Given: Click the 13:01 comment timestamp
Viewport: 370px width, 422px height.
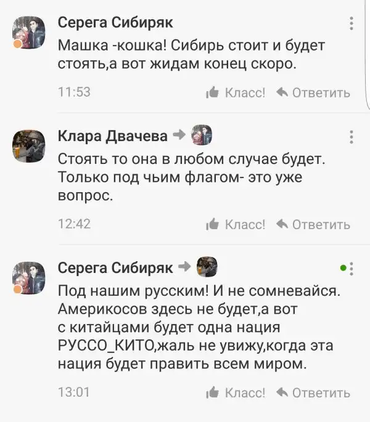Looking at the screenshot, I should click(73, 392).
